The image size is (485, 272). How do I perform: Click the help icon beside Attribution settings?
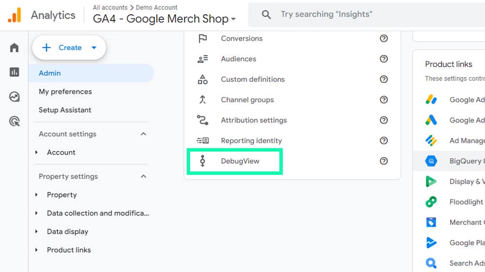(x=384, y=120)
